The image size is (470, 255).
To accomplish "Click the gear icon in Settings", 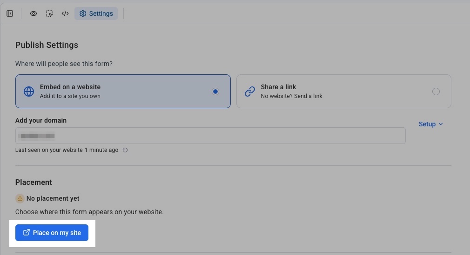I will [x=83, y=13].
